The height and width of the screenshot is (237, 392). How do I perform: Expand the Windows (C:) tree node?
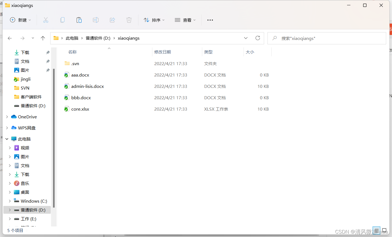click(10, 201)
